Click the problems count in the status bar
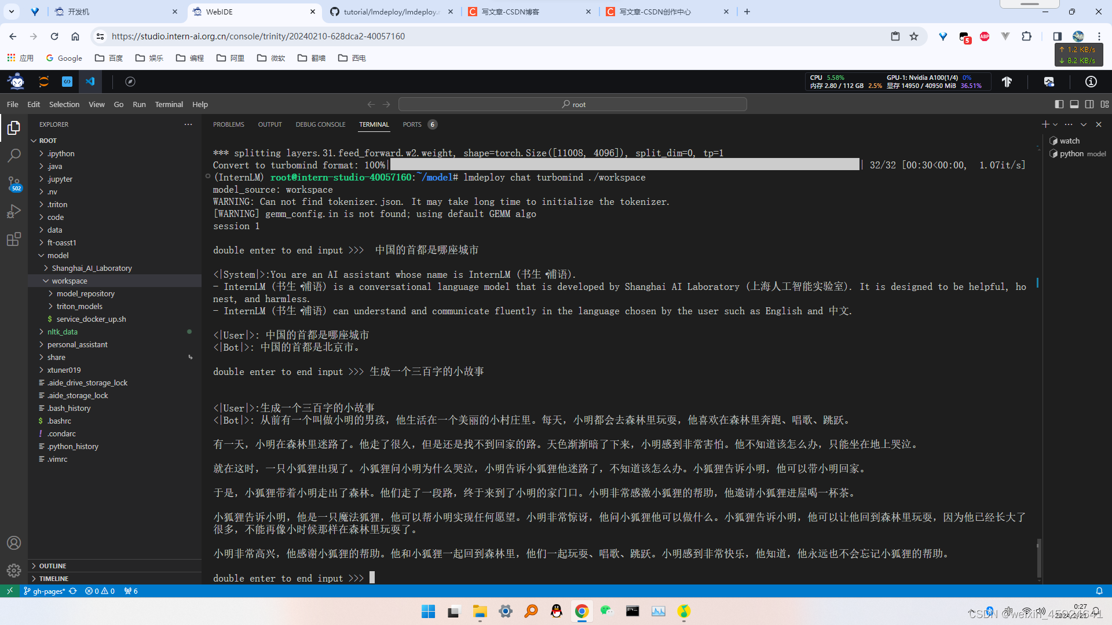The width and height of the screenshot is (1112, 625). 99,591
